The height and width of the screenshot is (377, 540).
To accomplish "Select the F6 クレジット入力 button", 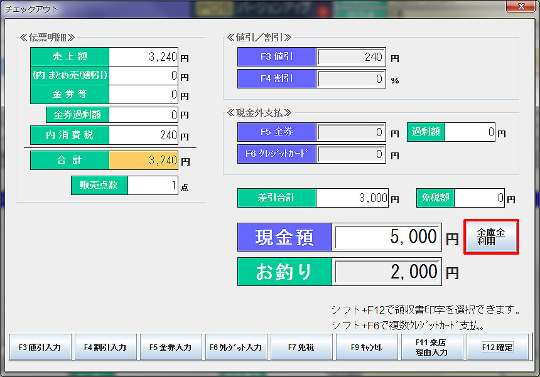I will click(236, 347).
